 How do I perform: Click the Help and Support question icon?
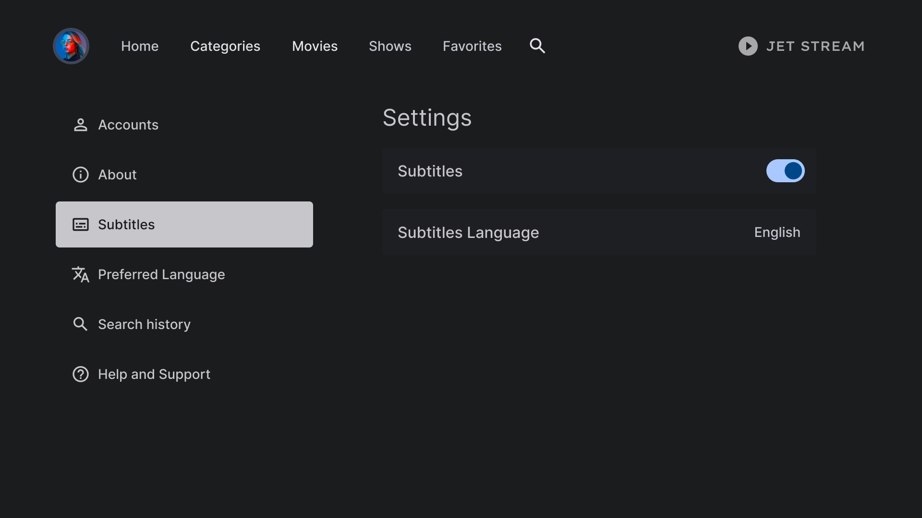80,374
